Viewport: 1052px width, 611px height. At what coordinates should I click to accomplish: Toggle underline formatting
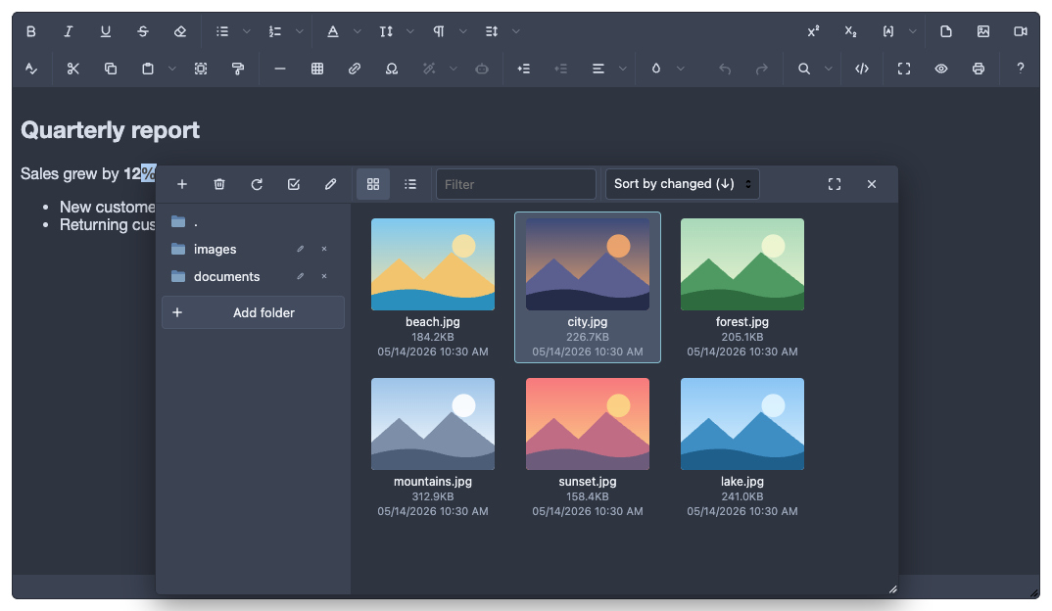[x=106, y=31]
